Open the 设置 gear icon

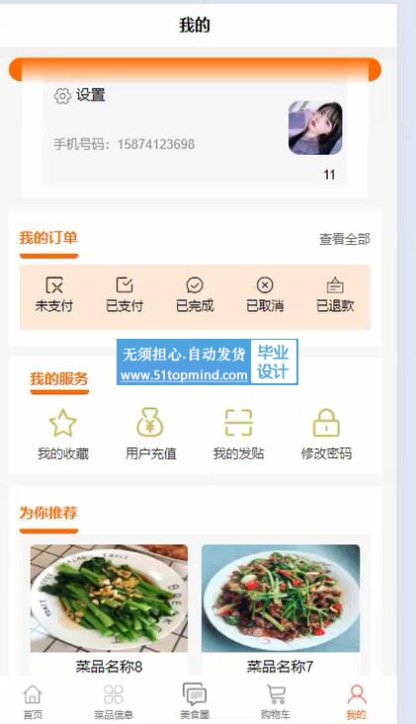coord(62,96)
